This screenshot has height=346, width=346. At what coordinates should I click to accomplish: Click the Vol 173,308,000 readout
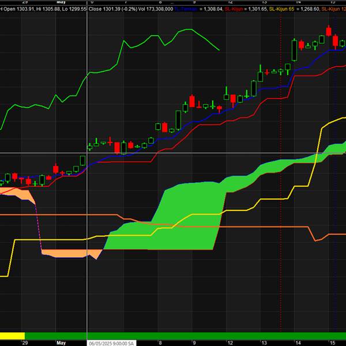[156, 9]
